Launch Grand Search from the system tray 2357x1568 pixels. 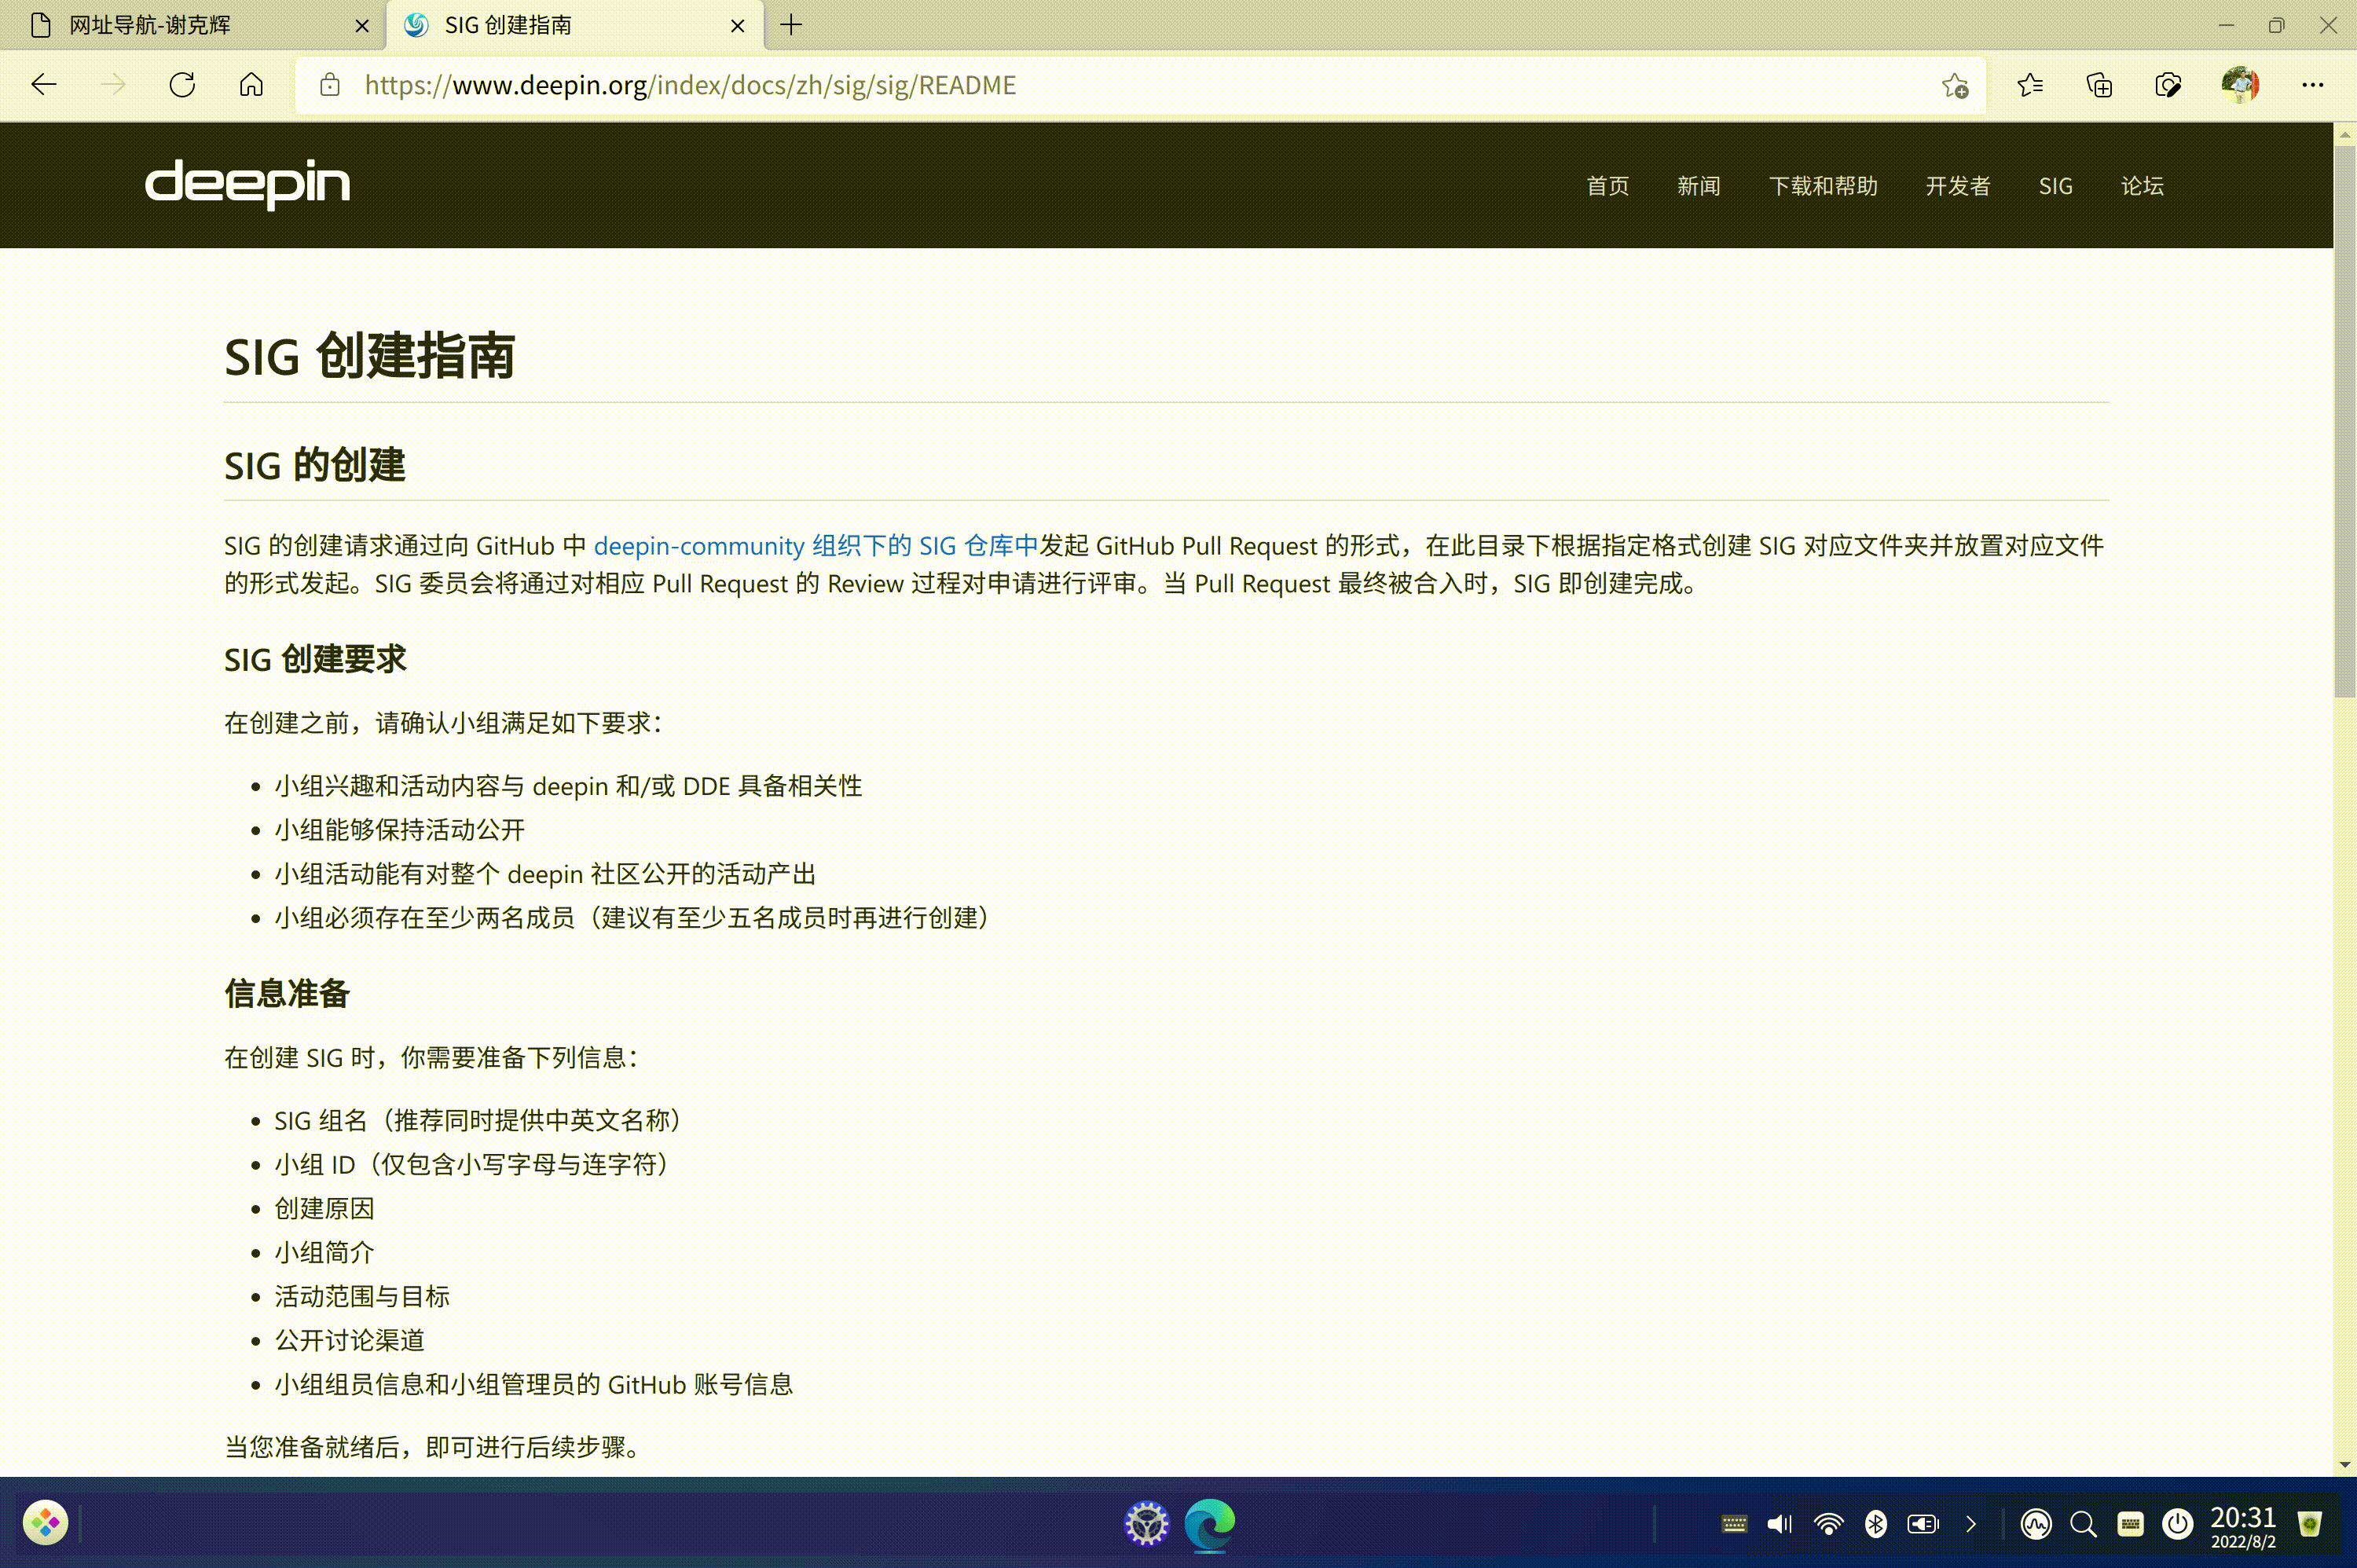pos(2083,1523)
